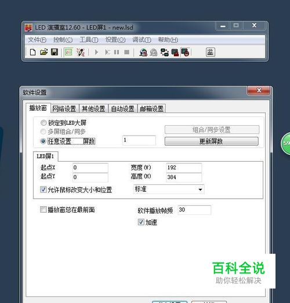
Task: Toggle the 加速 checkbox
Action: click(141, 222)
